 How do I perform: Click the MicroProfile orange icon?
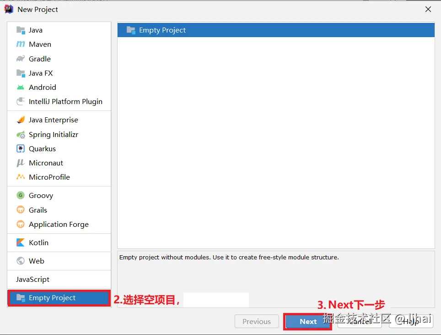click(21, 177)
